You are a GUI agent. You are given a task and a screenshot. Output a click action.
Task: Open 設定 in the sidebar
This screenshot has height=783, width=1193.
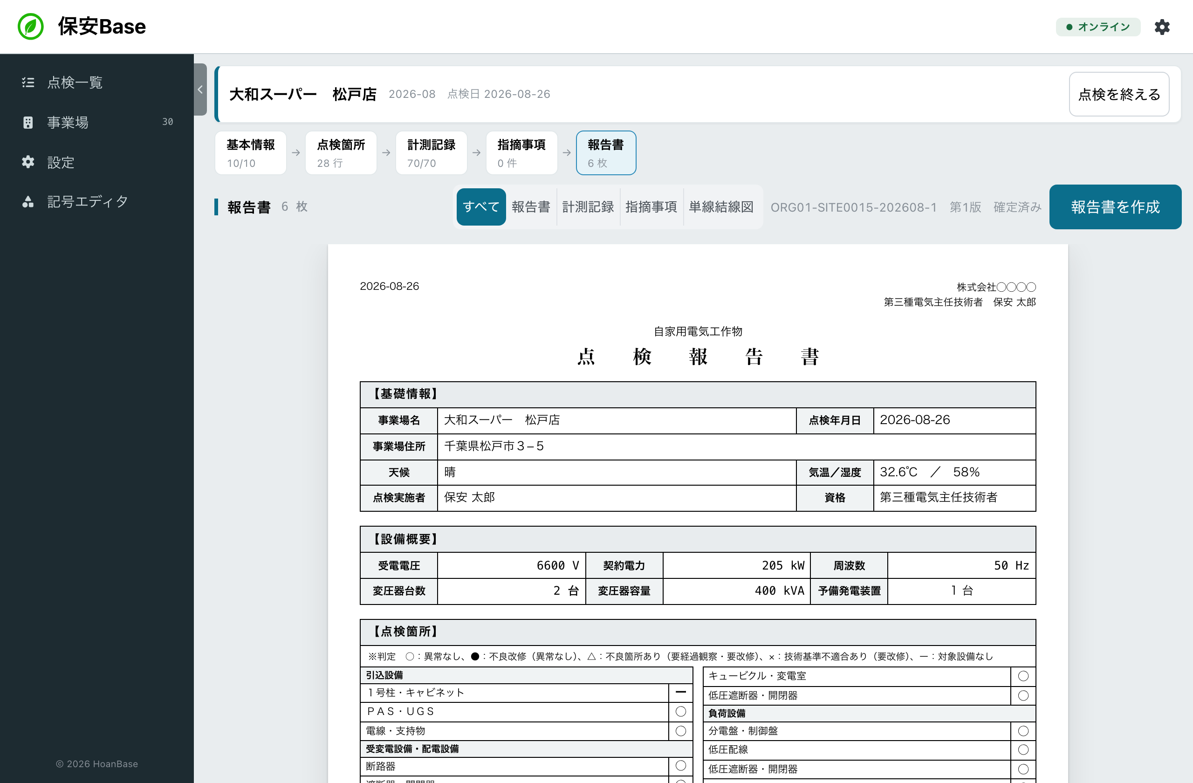(97, 162)
